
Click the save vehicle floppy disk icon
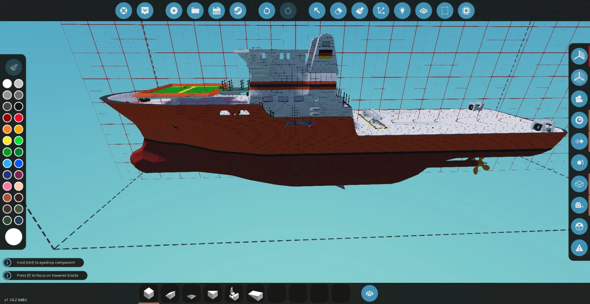click(216, 11)
